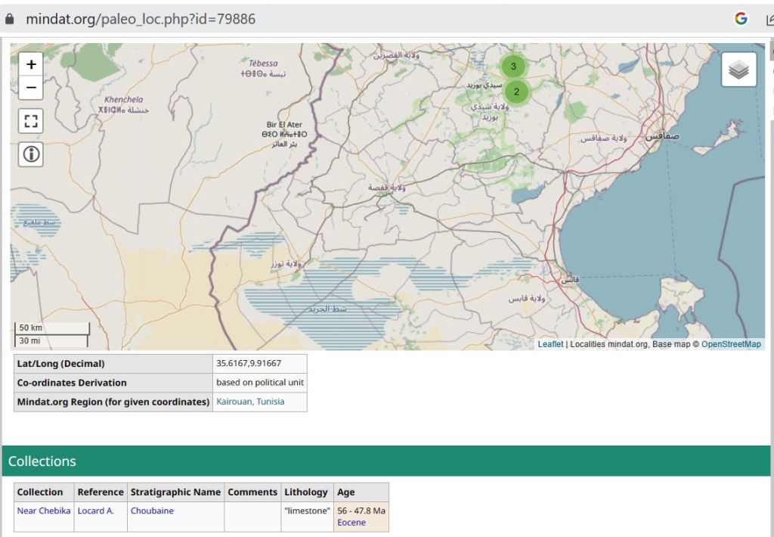774x537 pixels.
Task: Click the site security lock icon
Action: (10, 20)
